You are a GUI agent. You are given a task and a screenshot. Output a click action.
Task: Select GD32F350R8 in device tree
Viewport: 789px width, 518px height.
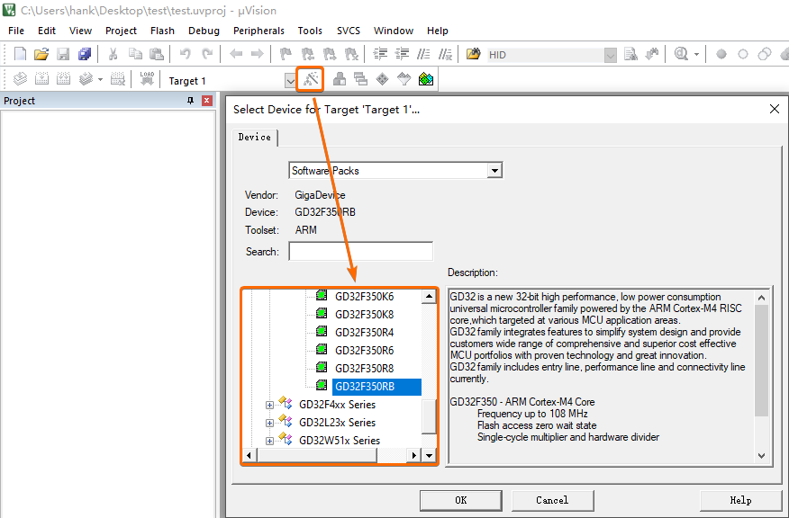coord(364,369)
